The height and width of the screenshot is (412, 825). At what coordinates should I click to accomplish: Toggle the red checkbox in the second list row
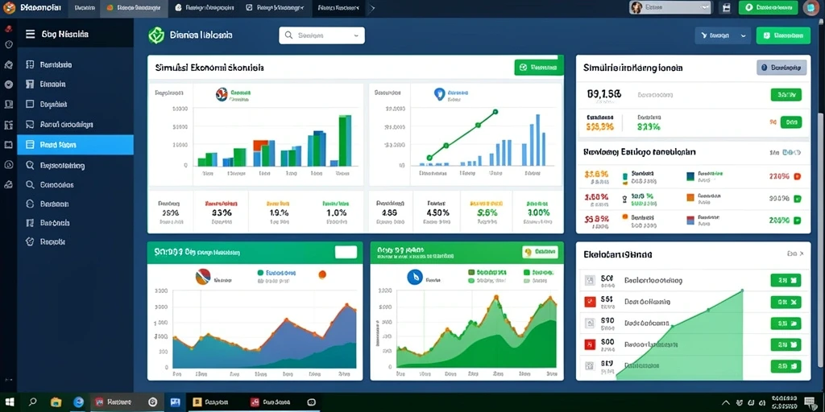coord(590,302)
